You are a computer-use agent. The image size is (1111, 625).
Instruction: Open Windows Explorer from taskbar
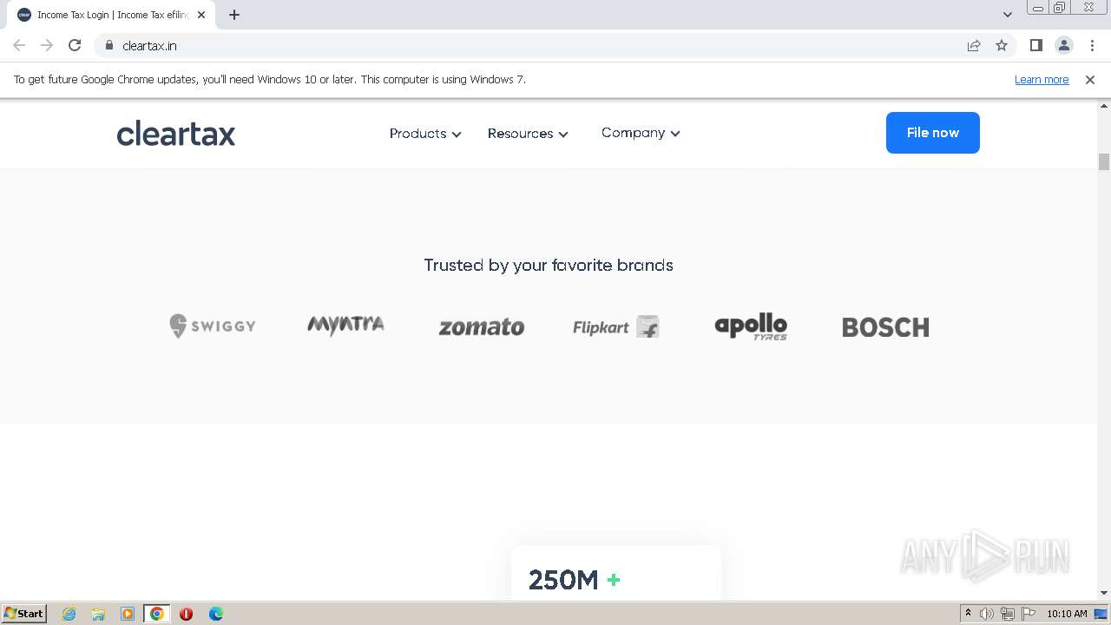click(98, 614)
